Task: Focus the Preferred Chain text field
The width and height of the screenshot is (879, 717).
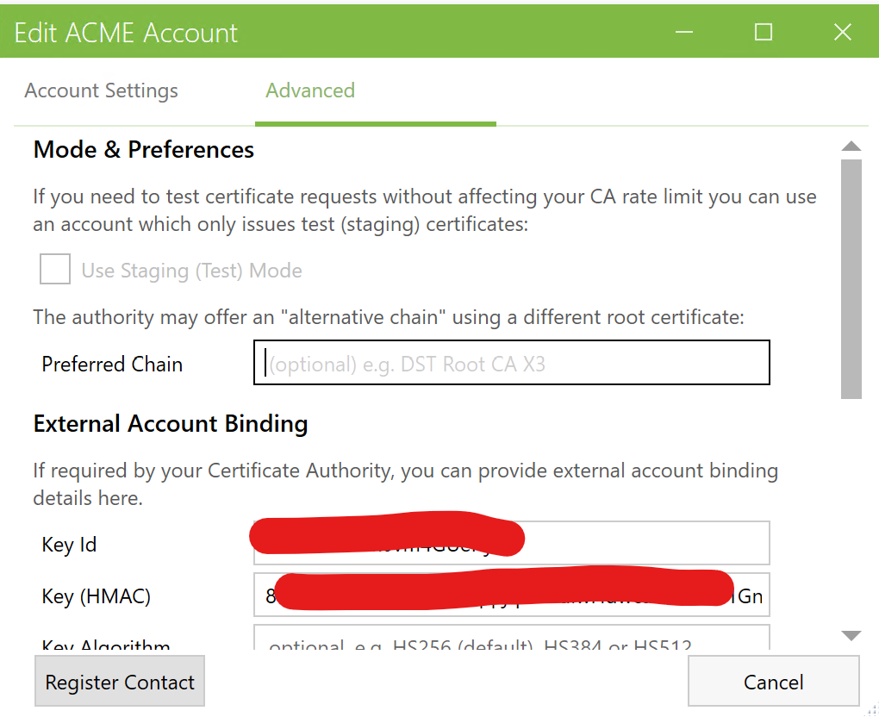Action: click(x=511, y=363)
